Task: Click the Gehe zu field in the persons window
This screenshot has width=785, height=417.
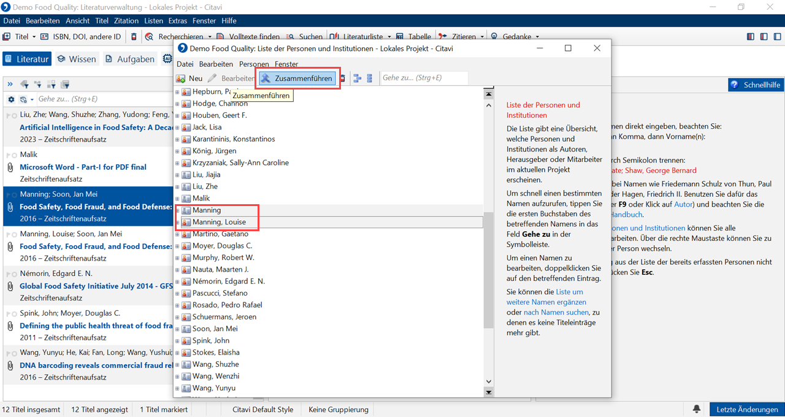Action: [424, 78]
